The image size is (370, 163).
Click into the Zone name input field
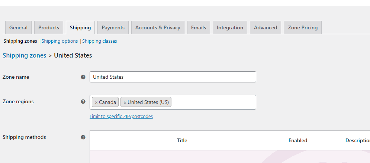[173, 77]
